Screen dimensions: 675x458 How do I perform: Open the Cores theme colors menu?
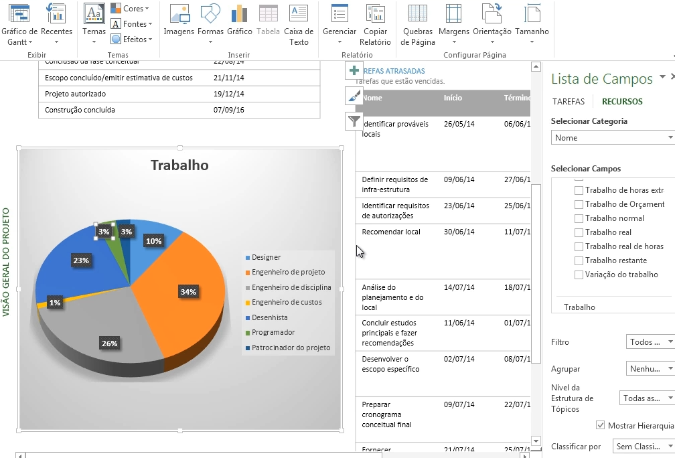point(131,9)
